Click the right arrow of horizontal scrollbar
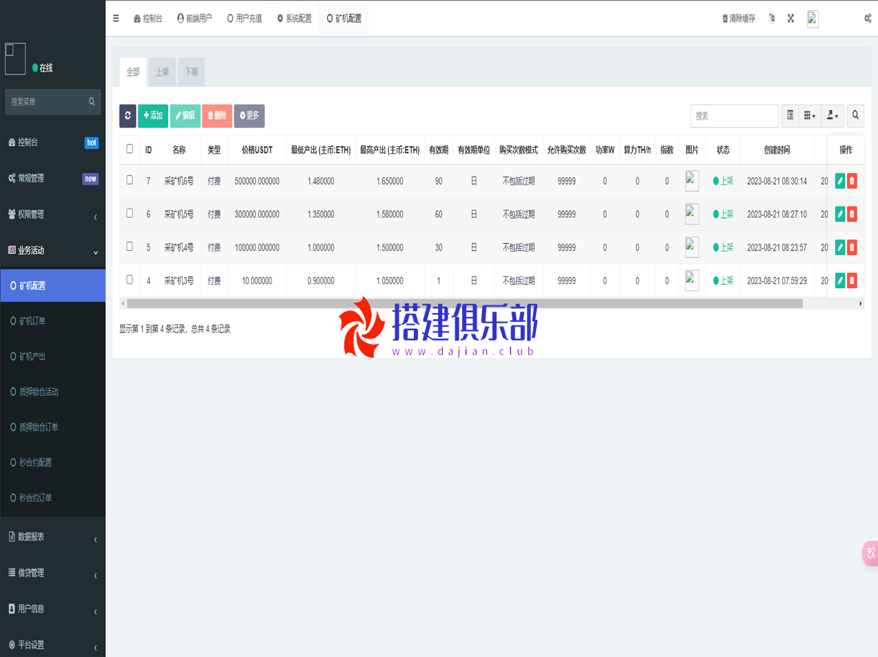Viewport: 878px width, 657px height. (x=860, y=303)
